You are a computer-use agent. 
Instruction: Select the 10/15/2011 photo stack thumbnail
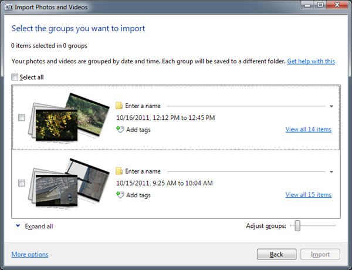pyautogui.click(x=67, y=183)
